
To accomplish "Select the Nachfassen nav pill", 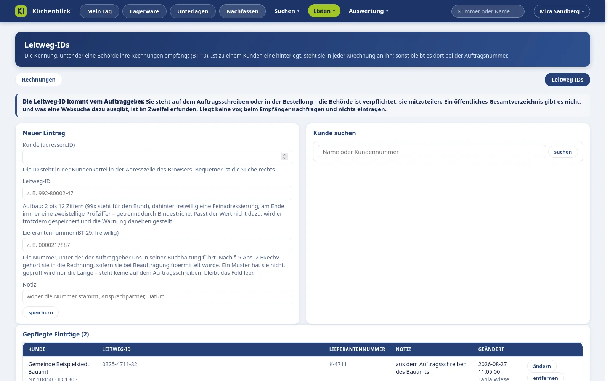I will 242,11.
